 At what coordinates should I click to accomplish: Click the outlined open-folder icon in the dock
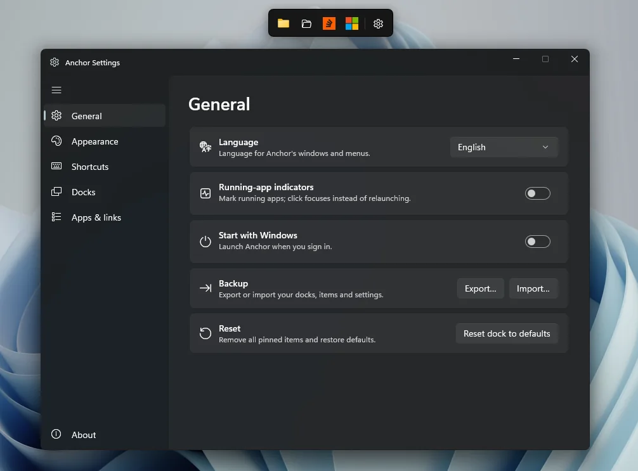(x=306, y=23)
